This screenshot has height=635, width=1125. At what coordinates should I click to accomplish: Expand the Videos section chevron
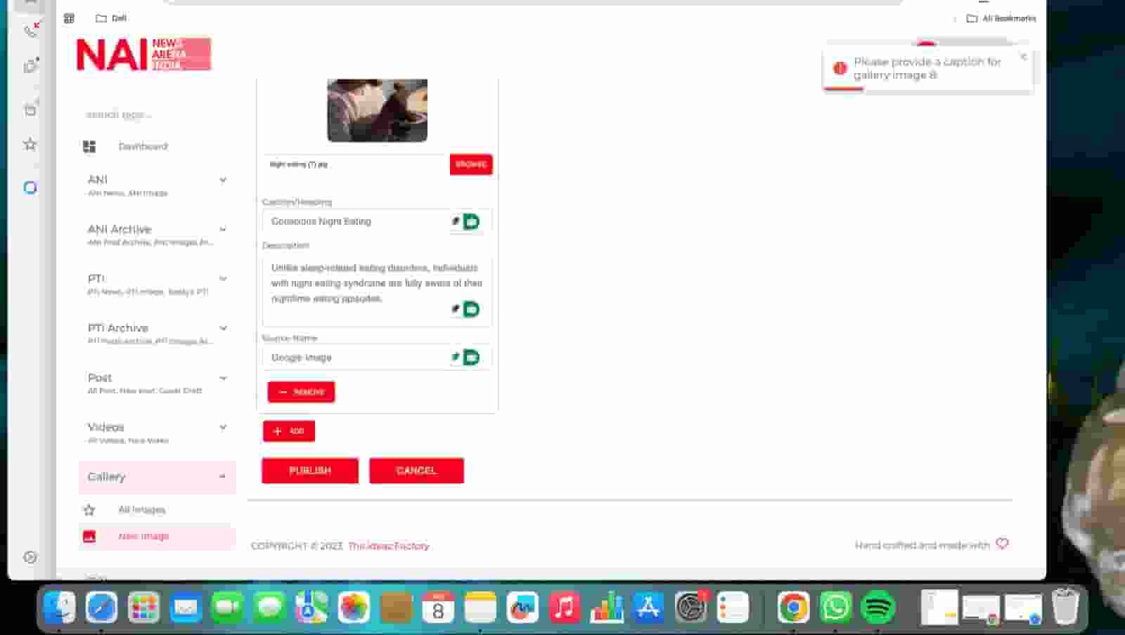223,427
